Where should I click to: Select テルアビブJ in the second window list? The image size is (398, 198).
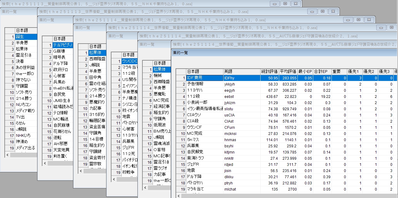coord(63,45)
